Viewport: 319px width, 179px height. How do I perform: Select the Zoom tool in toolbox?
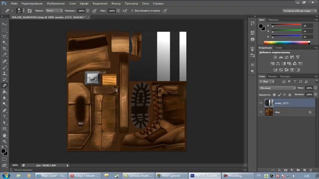tap(4, 141)
